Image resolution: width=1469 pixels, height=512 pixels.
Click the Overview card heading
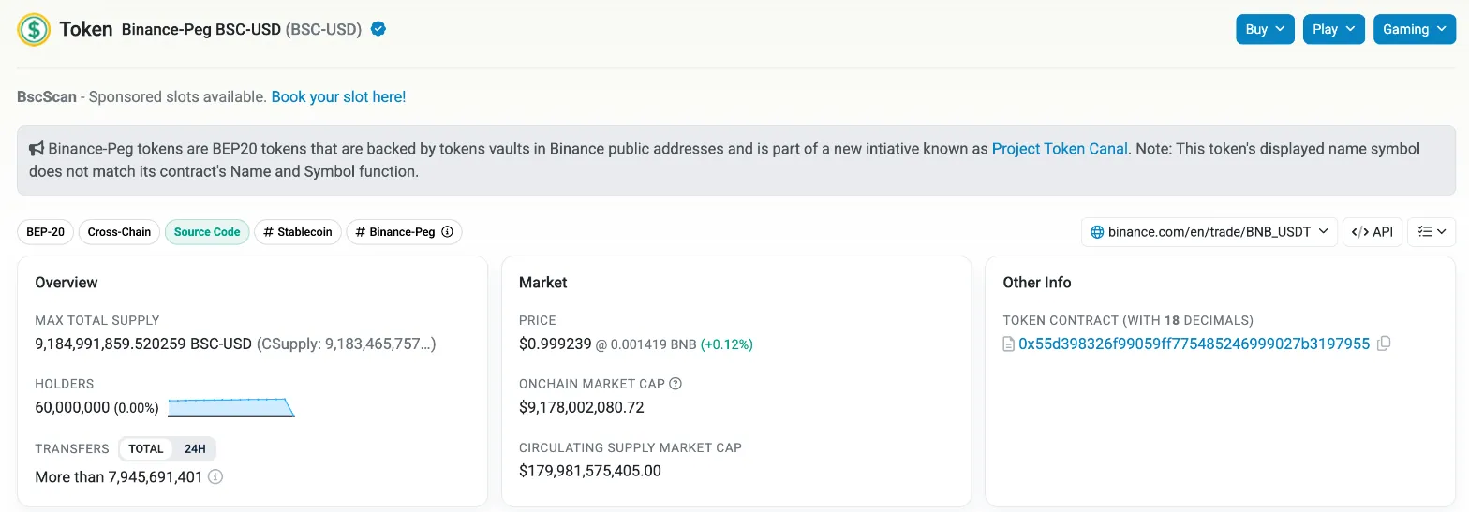pyautogui.click(x=67, y=282)
